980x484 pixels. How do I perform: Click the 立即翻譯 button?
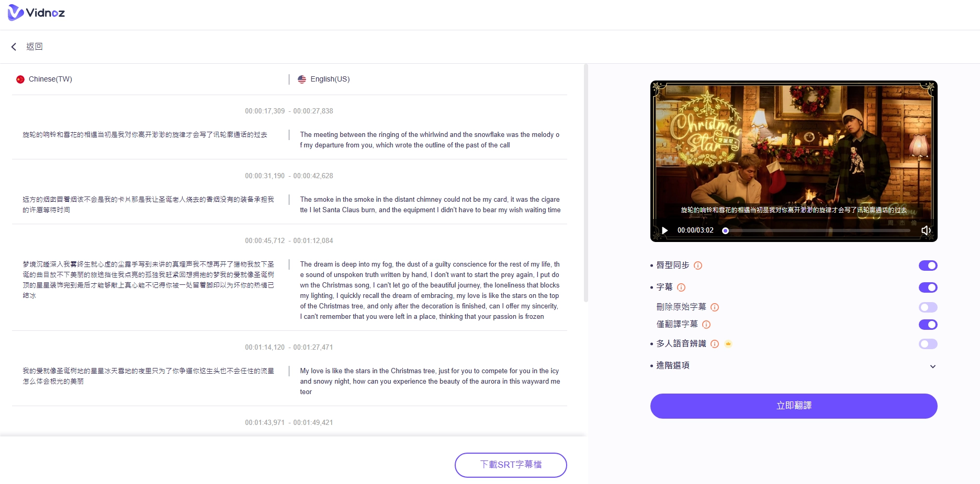point(793,406)
